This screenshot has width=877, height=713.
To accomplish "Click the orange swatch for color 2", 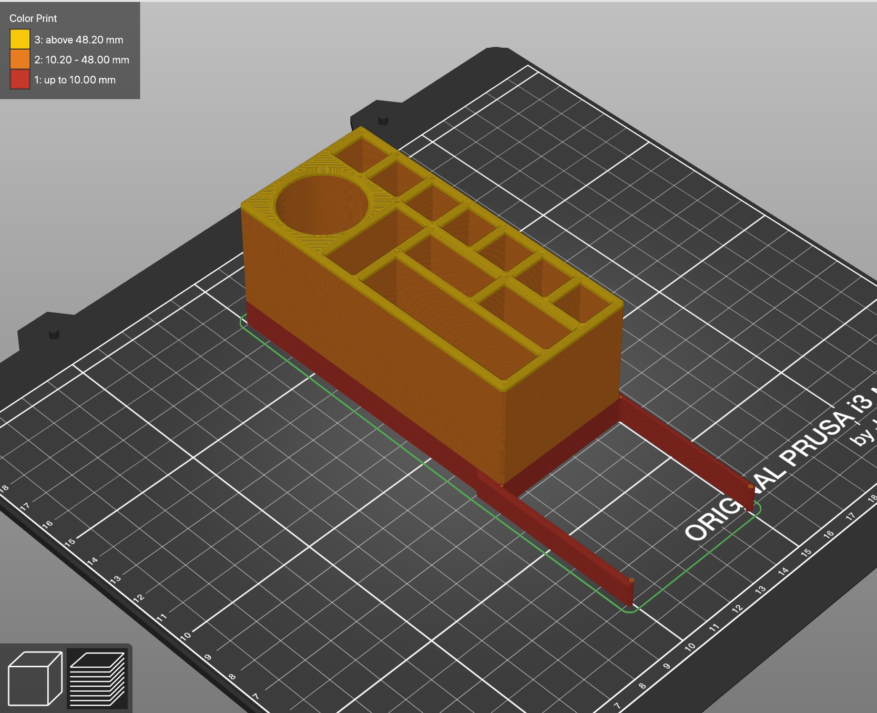I will pyautogui.click(x=20, y=60).
